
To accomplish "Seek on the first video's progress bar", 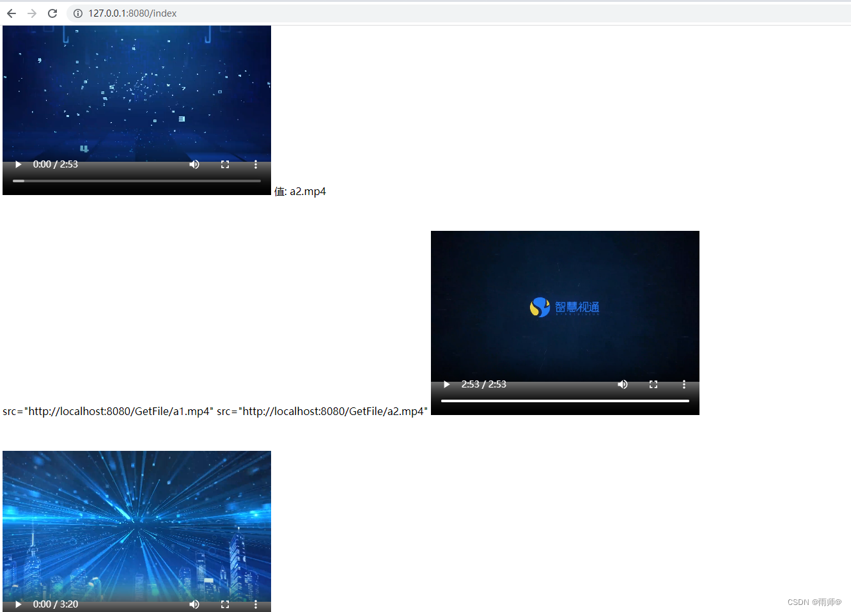I will click(137, 181).
